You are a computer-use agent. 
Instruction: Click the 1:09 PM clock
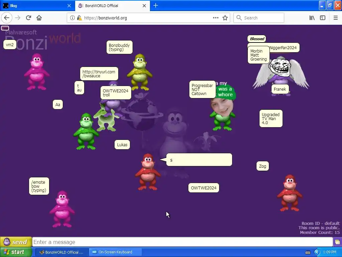(x=330, y=252)
